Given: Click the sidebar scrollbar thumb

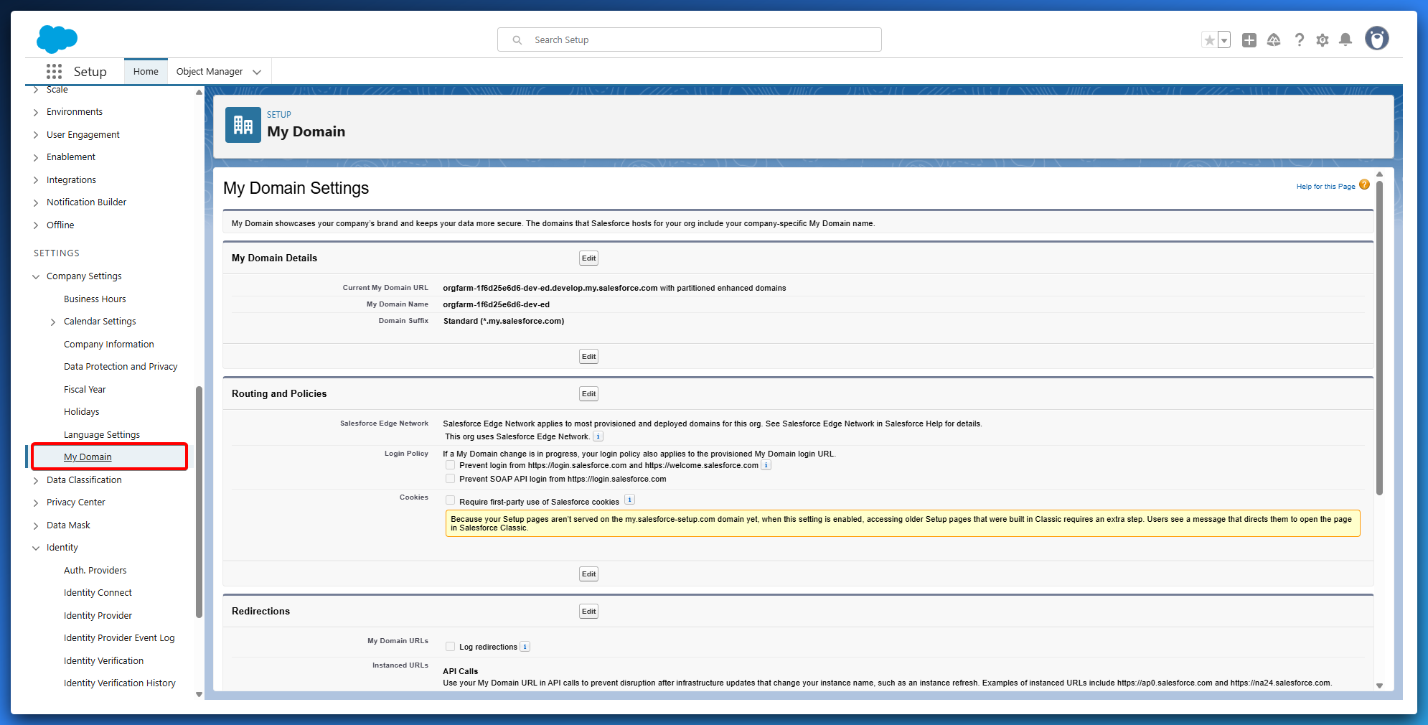Looking at the screenshot, I should tap(199, 502).
